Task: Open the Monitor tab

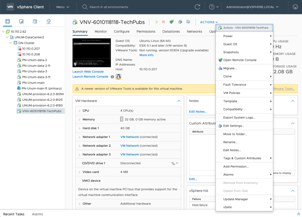Action: [100, 31]
